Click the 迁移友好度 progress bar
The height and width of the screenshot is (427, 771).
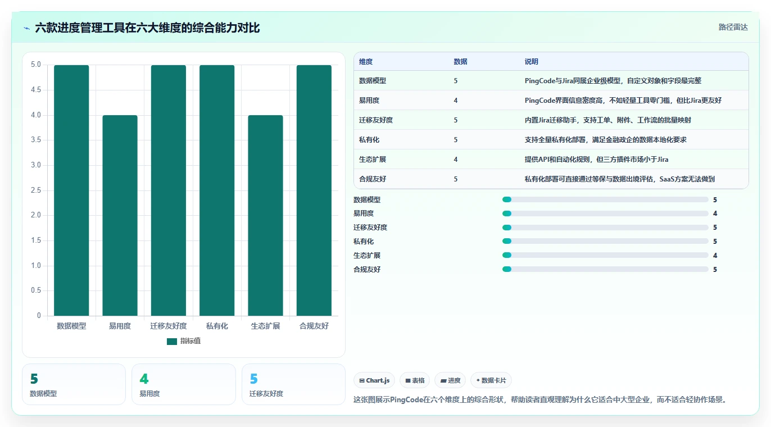pos(605,228)
